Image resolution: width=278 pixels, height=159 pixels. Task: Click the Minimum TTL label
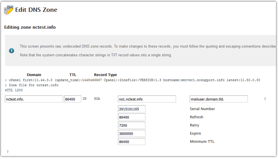[202, 141]
